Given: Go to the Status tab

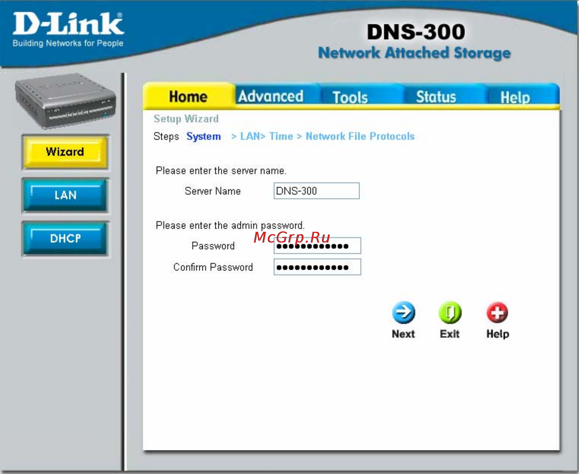Looking at the screenshot, I should (x=436, y=97).
